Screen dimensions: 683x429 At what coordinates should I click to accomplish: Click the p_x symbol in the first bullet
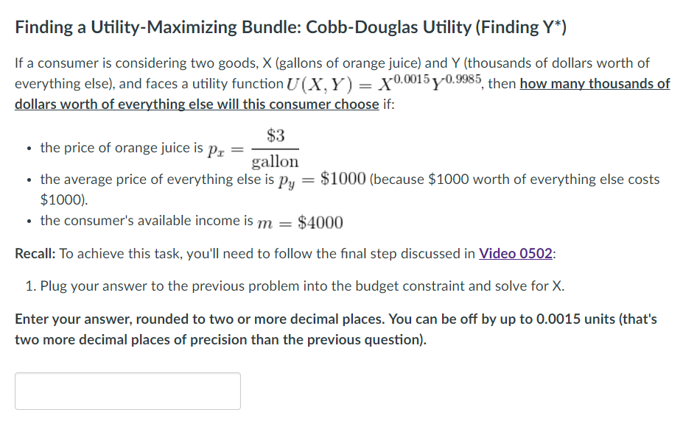coord(216,149)
